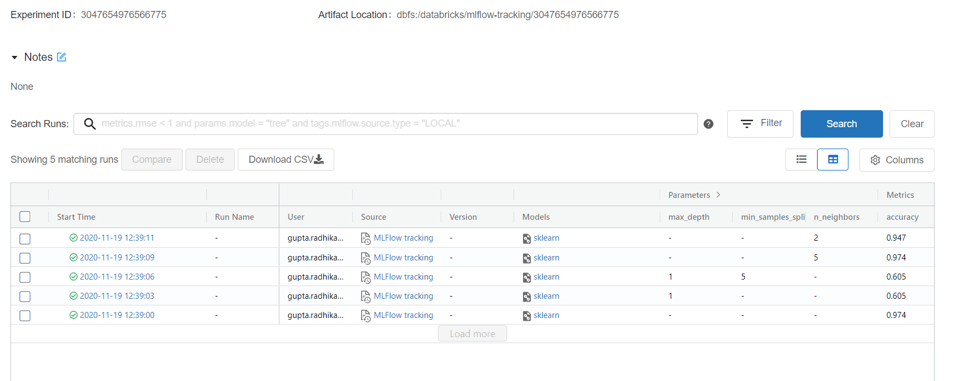
Task: Click the magnifier icon in search box
Action: coord(89,124)
